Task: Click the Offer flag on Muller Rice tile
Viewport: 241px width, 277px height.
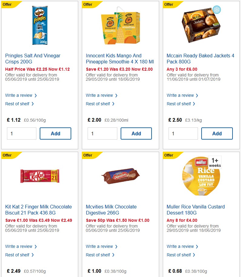Action: click(x=169, y=155)
